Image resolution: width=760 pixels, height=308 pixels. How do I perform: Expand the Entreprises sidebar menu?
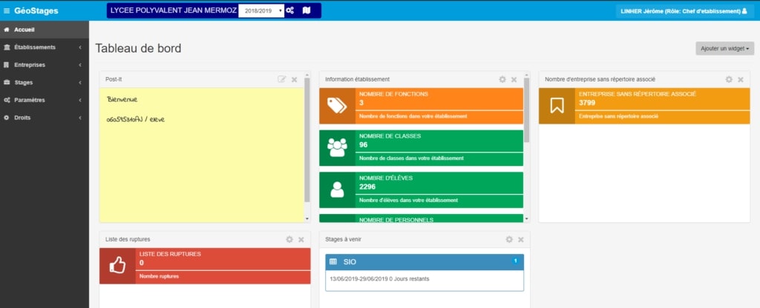coord(43,64)
